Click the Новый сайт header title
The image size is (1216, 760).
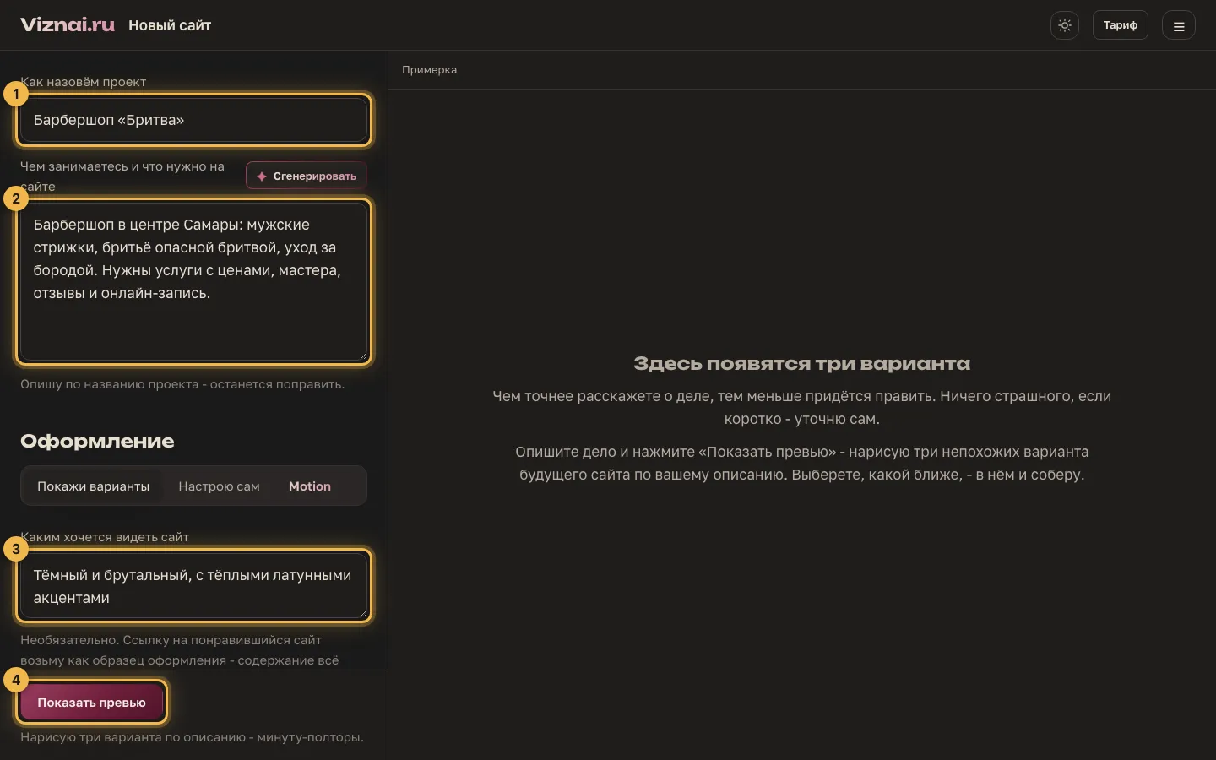tap(170, 25)
